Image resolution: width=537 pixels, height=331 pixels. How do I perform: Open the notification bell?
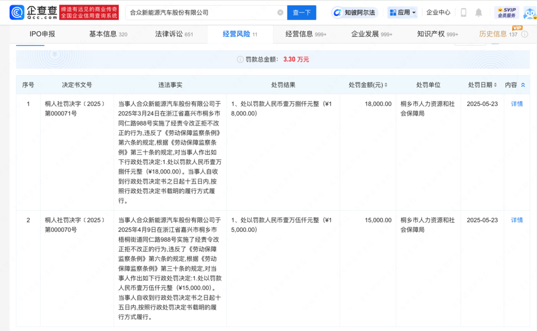[478, 13]
